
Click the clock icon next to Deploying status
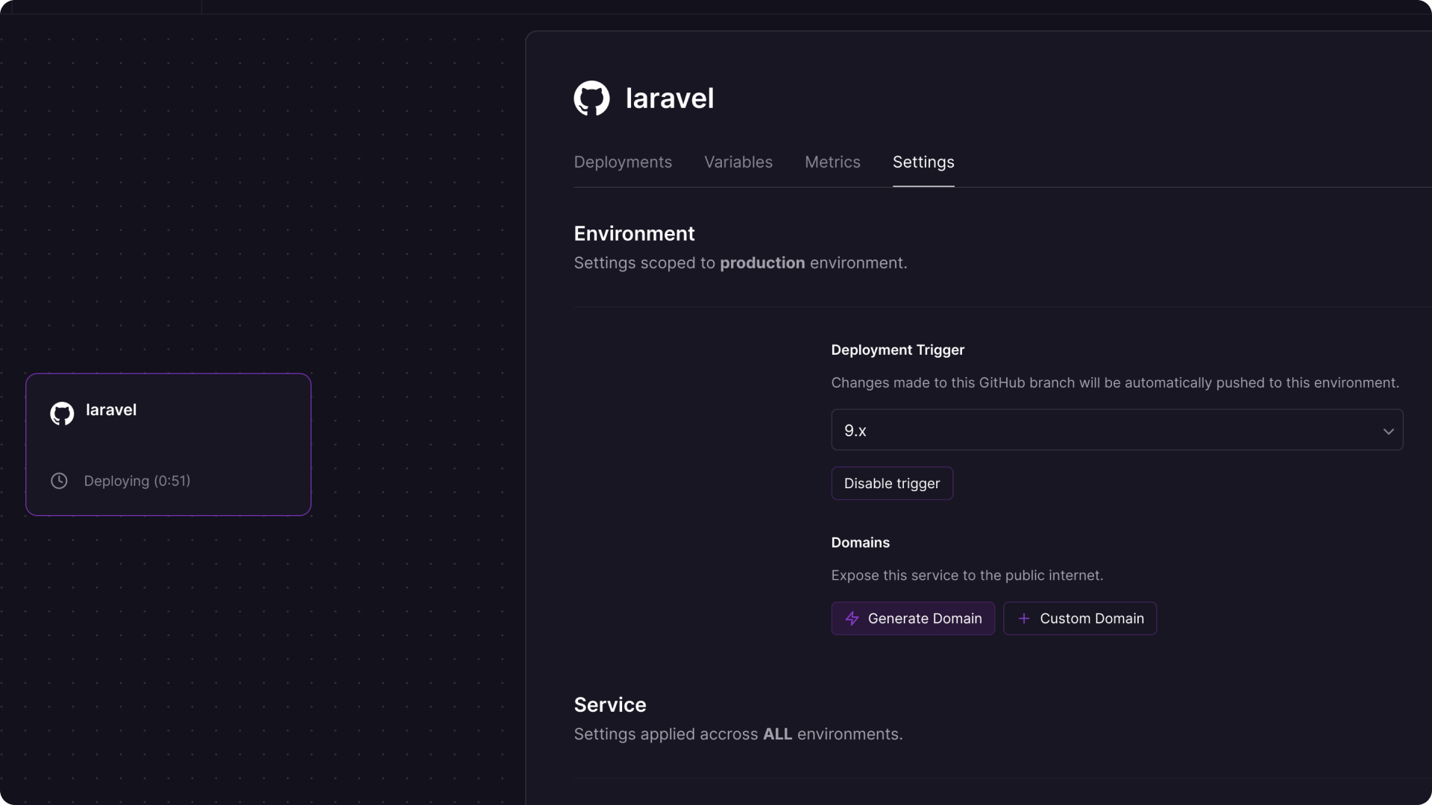point(59,481)
